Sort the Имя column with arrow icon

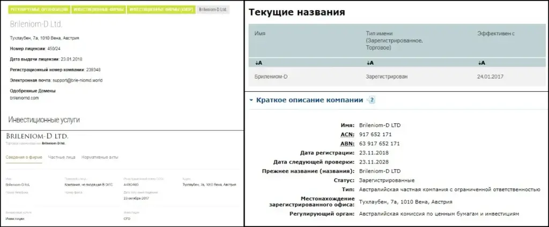click(259, 63)
